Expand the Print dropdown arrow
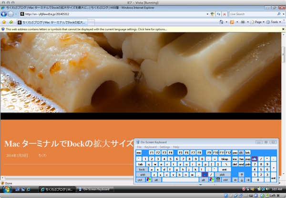The image size is (286, 198). click(248, 22)
